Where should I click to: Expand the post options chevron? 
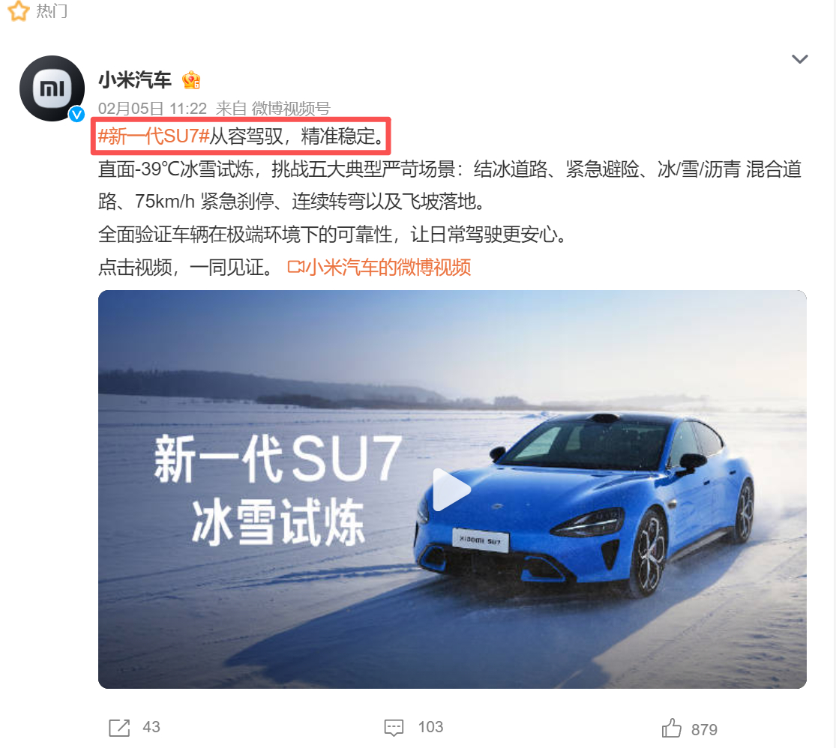799,58
